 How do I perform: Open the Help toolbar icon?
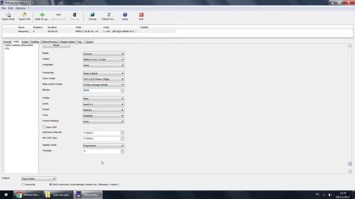pos(125,16)
